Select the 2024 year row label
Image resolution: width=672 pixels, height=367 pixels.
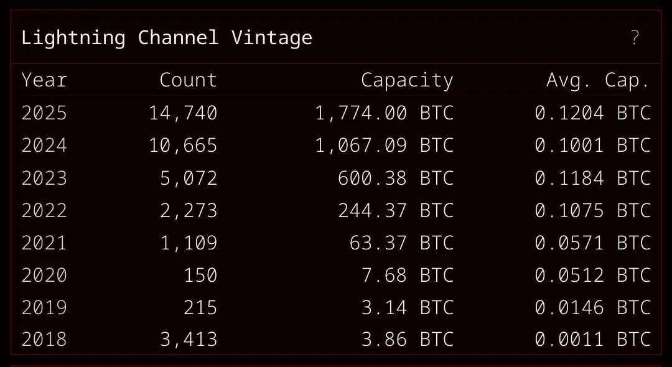pos(44,146)
